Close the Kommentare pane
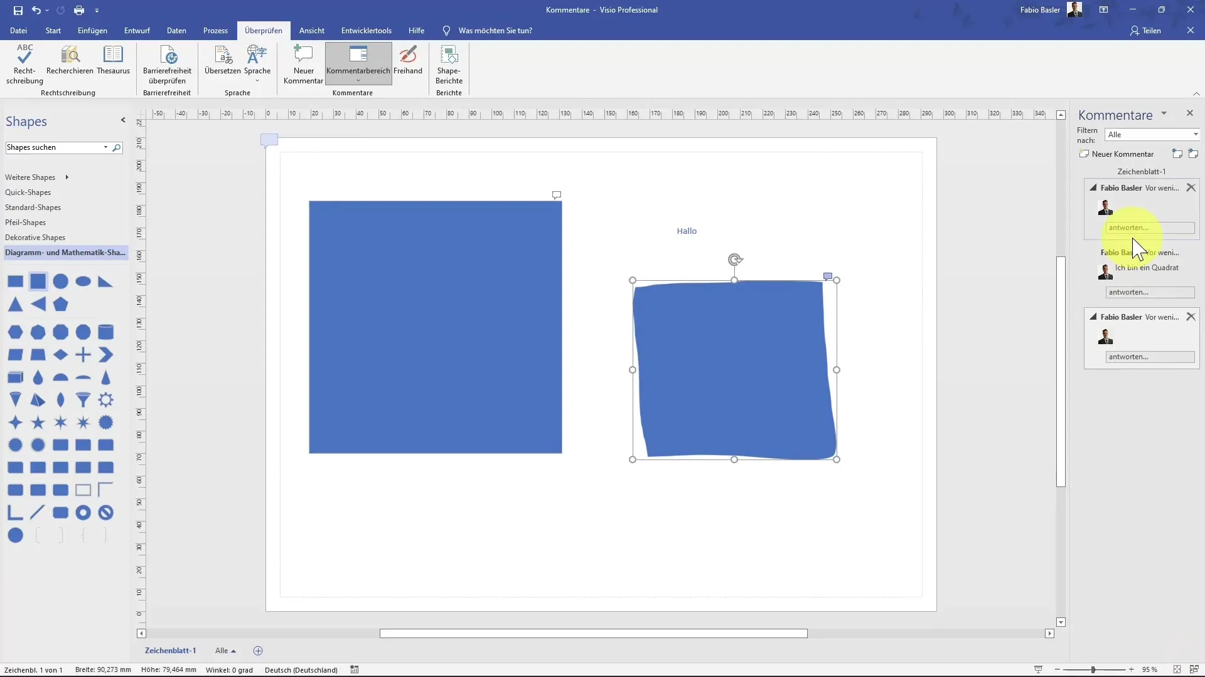This screenshot has height=677, width=1205. coord(1189,113)
